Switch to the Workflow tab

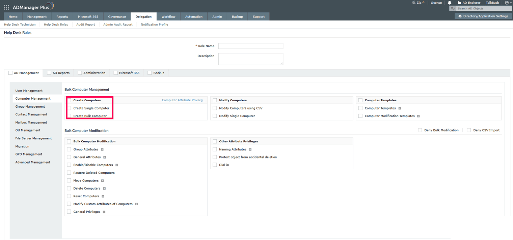(x=168, y=16)
